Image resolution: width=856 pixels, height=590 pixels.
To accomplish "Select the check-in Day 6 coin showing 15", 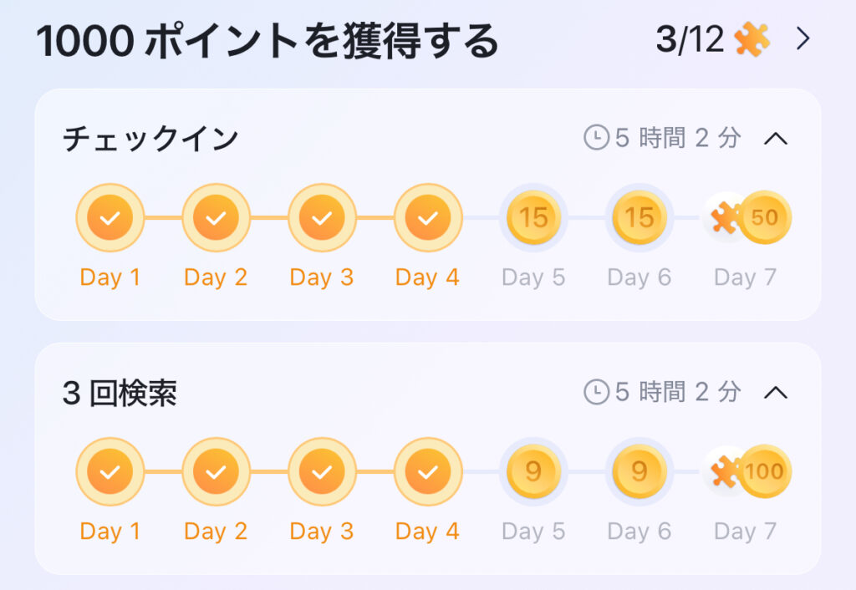I will (639, 217).
